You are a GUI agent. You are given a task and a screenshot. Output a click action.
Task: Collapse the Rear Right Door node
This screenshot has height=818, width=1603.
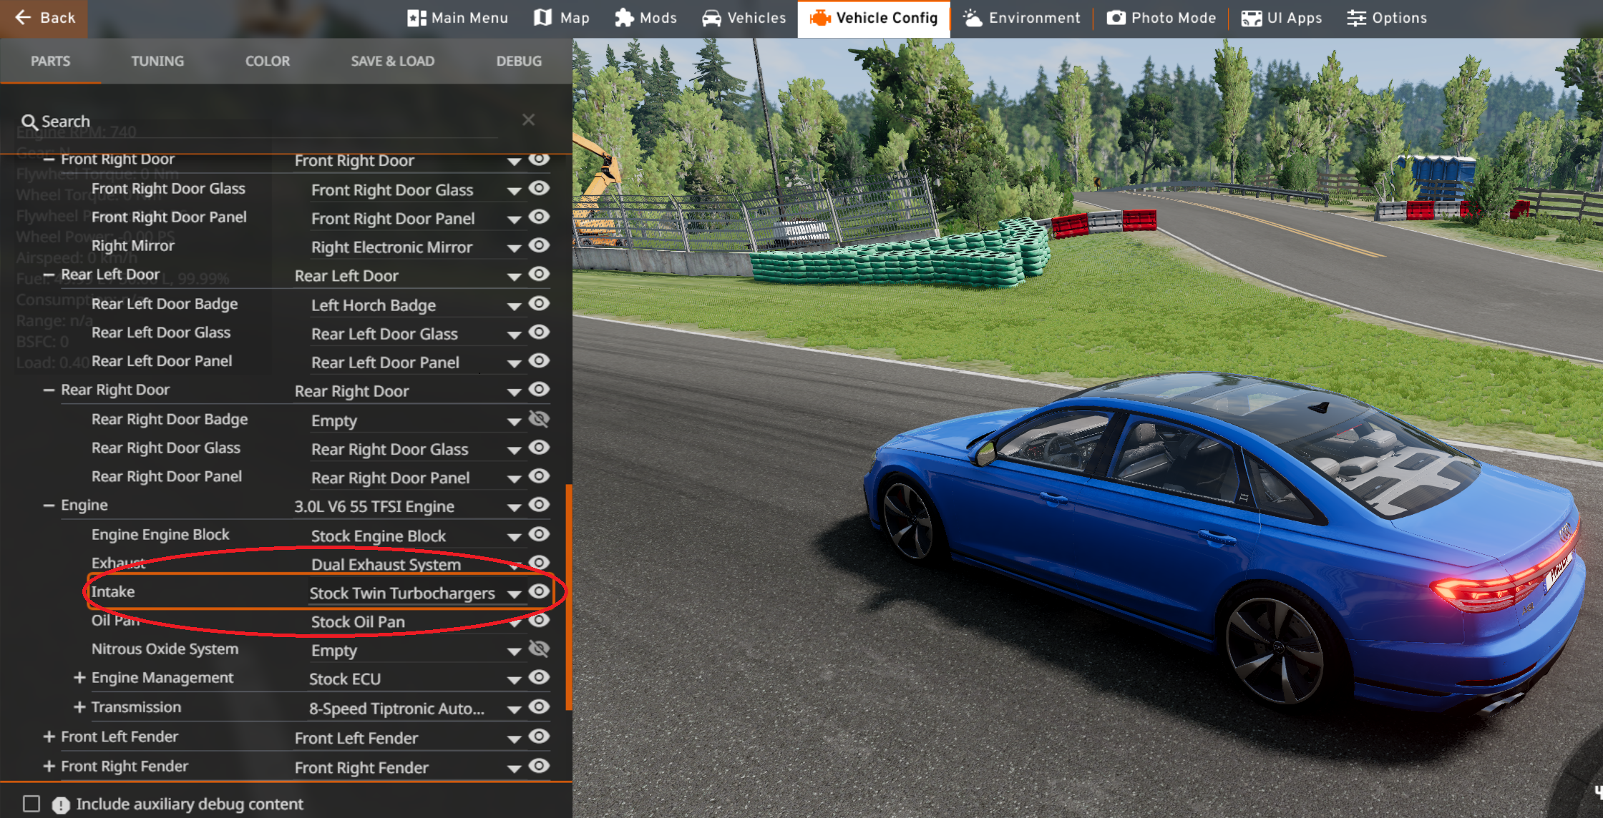click(49, 390)
